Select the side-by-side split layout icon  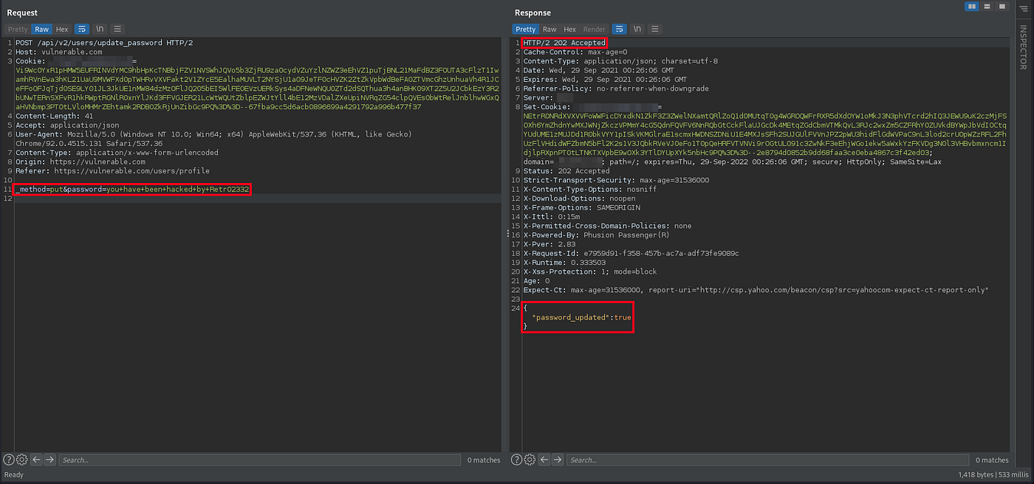point(973,7)
